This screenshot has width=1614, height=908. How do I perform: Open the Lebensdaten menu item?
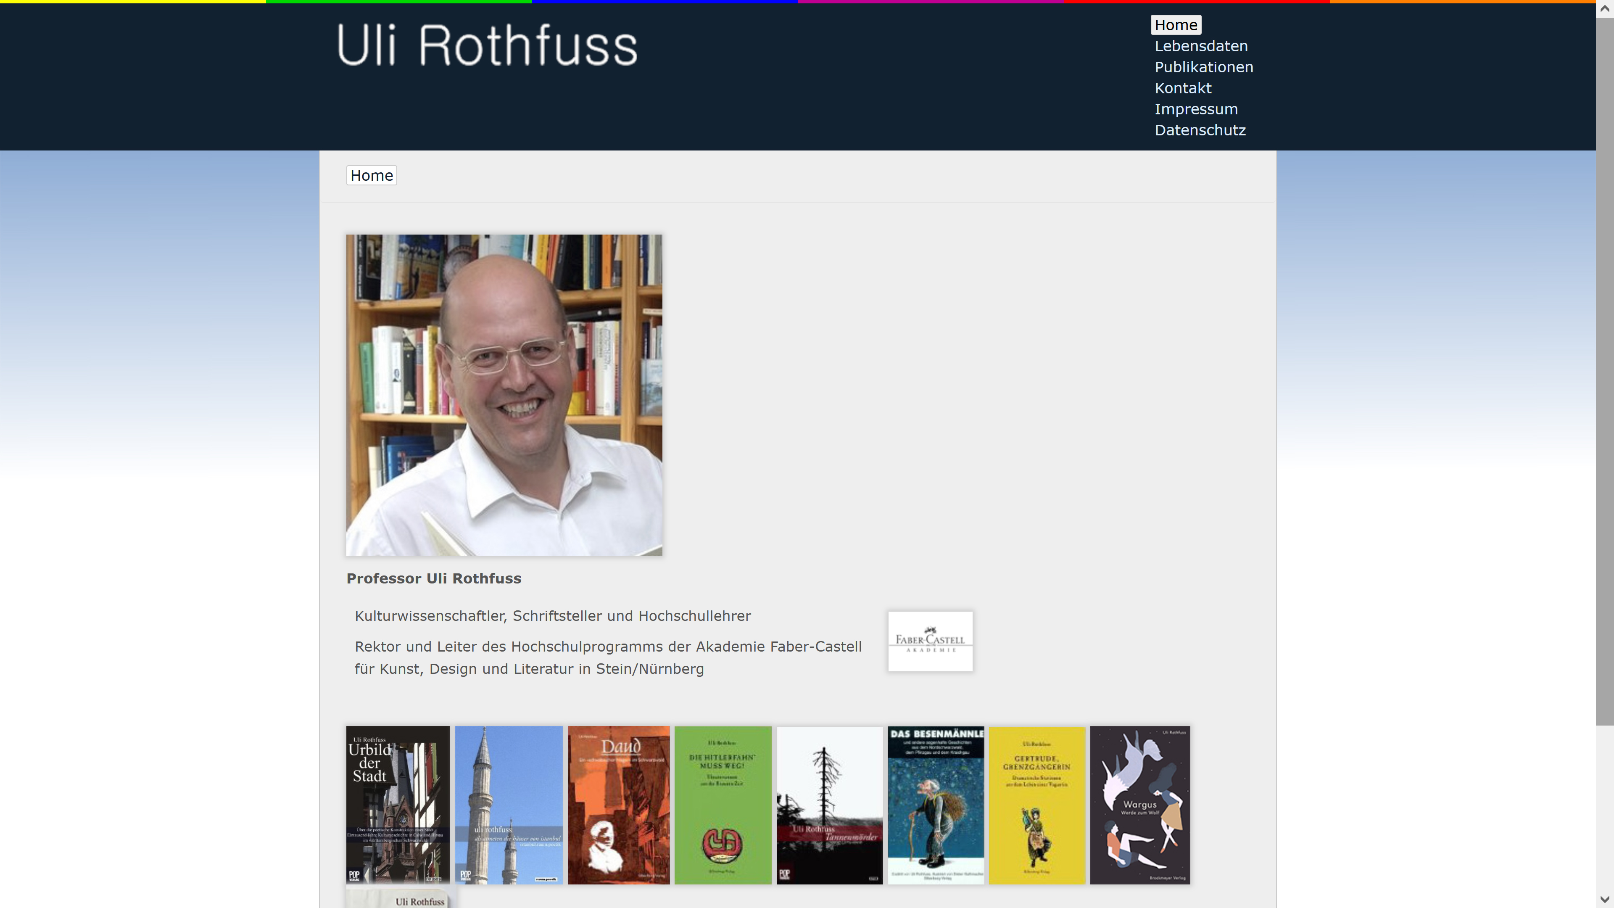pyautogui.click(x=1200, y=46)
